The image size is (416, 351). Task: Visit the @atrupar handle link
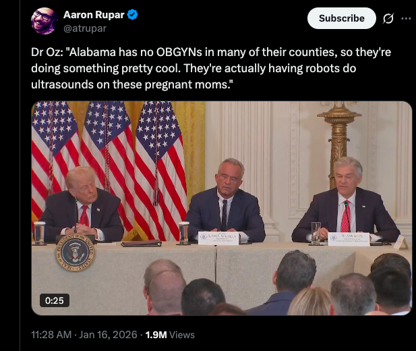85,28
